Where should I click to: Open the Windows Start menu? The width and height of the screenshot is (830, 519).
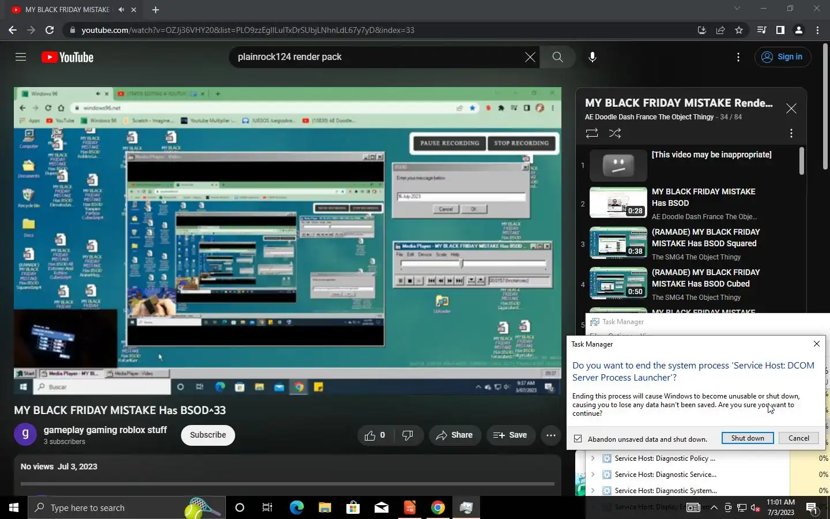[14, 507]
